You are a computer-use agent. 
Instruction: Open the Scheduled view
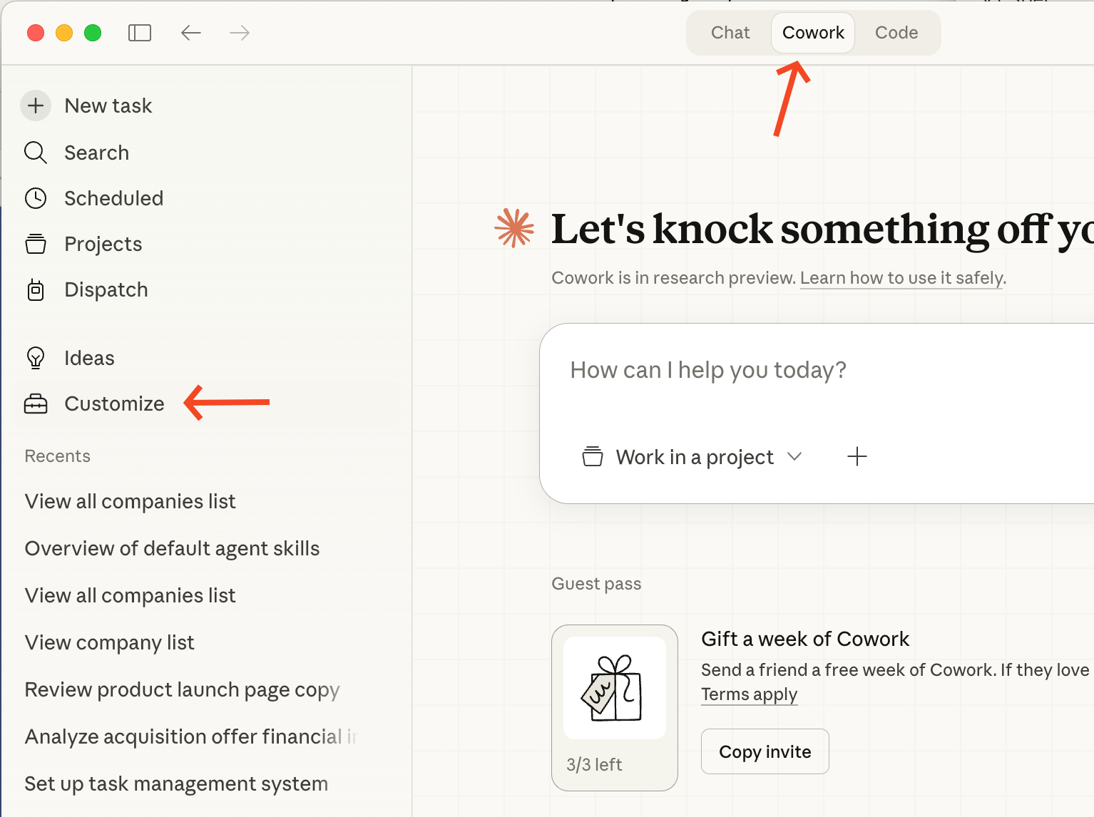pyautogui.click(x=113, y=198)
